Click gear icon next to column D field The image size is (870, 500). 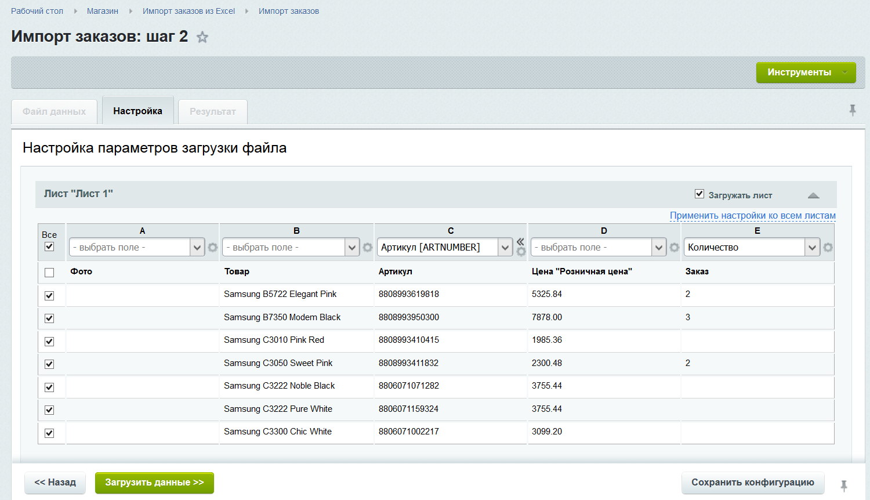click(674, 248)
